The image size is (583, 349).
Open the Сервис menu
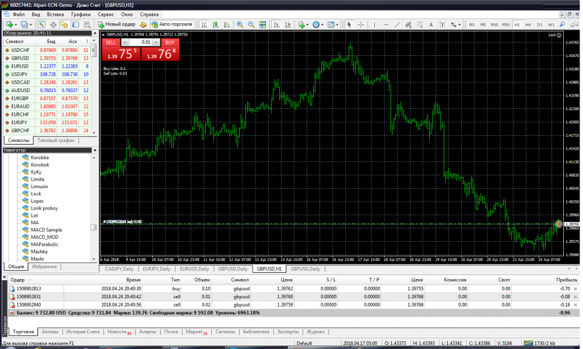[x=106, y=13]
